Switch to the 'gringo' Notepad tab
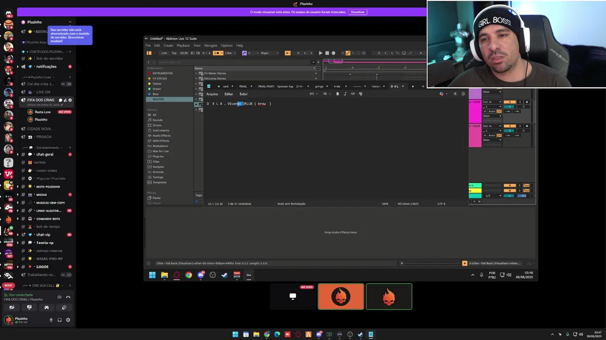 (319, 86)
